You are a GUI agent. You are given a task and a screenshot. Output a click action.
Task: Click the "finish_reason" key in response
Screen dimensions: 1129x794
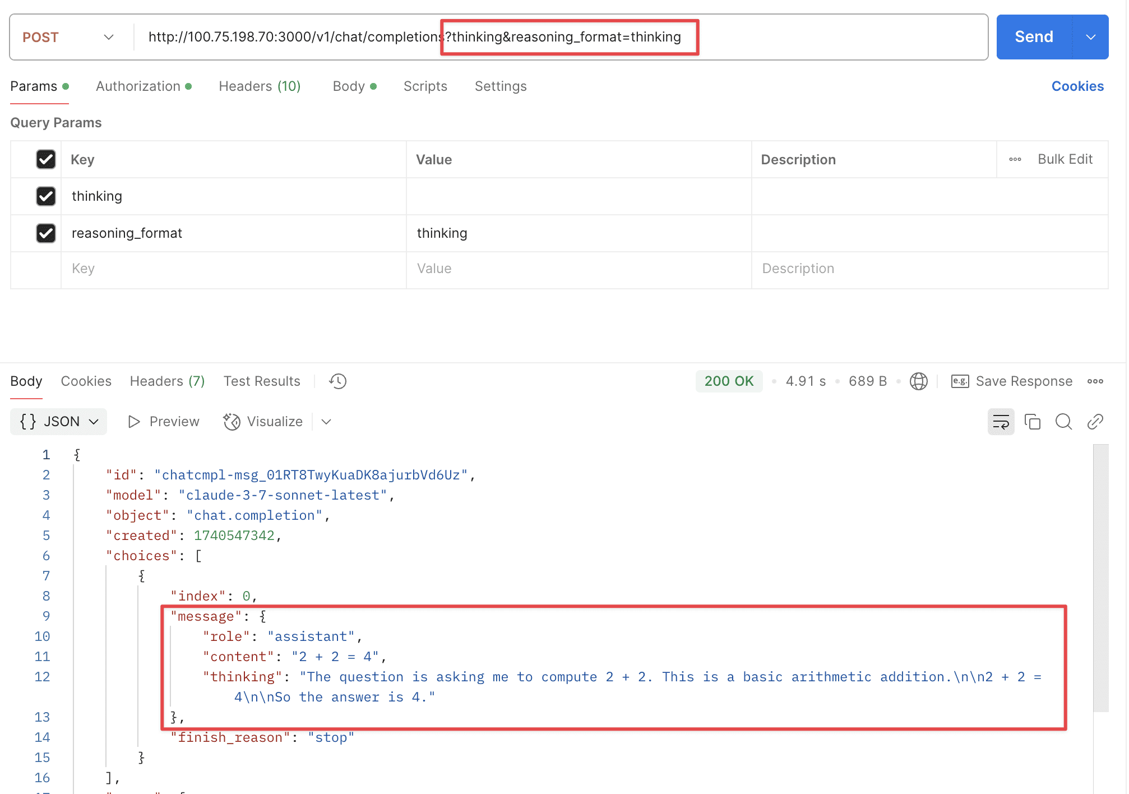(230, 737)
